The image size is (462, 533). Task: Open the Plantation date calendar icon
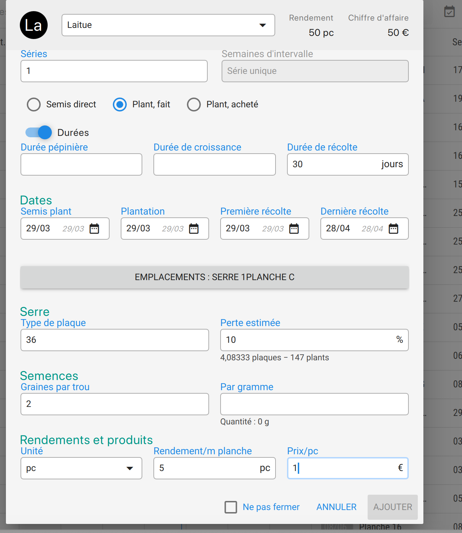pos(194,229)
